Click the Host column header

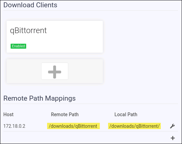point(9,115)
